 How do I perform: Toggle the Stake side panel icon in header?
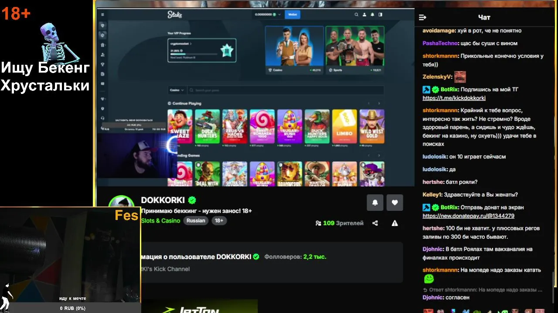(380, 14)
